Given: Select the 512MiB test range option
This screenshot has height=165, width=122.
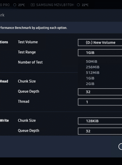Looking at the screenshot, I should coord(93,73).
